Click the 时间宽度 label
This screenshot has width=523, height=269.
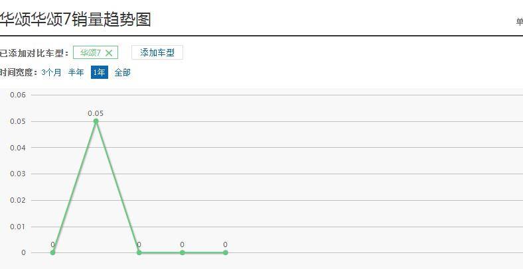(18, 73)
